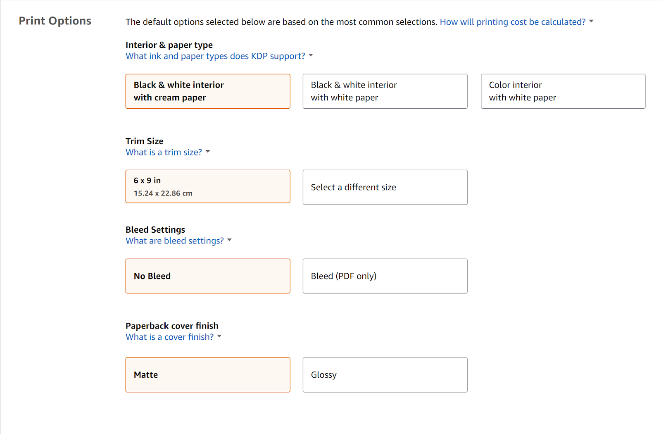Choose the No Bleed option

(x=208, y=276)
